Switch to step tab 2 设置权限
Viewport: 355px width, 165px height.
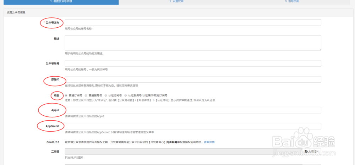[176, 2]
